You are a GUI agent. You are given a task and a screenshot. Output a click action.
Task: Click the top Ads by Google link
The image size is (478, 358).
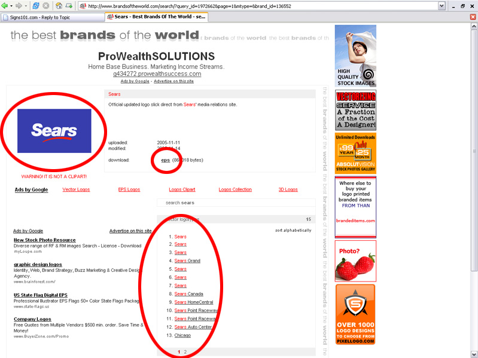pyautogui.click(x=135, y=81)
